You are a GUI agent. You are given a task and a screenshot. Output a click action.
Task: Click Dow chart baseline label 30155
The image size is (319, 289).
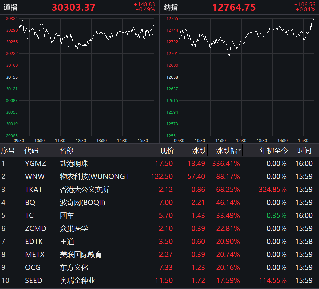[12, 77]
